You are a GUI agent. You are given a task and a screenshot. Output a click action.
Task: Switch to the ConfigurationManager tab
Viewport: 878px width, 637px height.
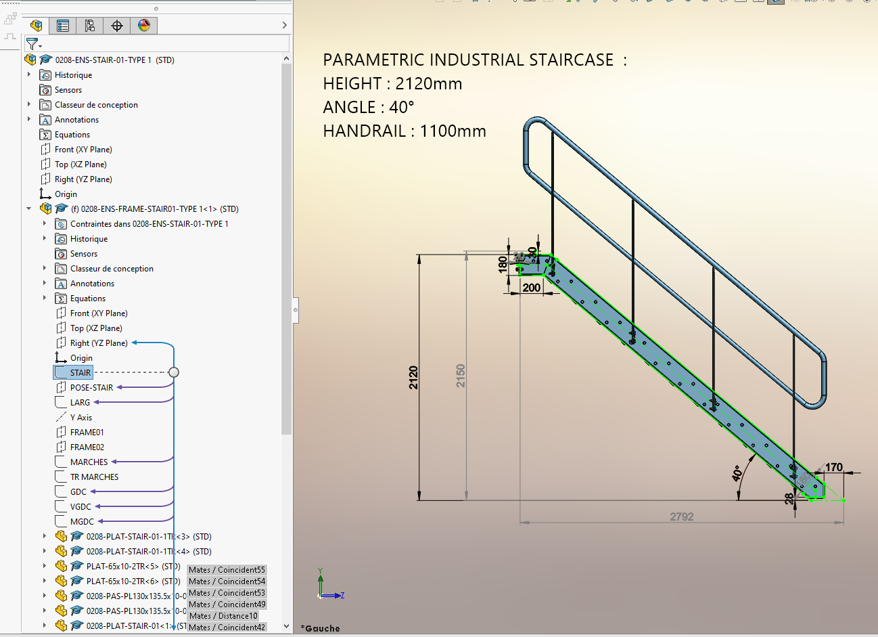(x=90, y=26)
